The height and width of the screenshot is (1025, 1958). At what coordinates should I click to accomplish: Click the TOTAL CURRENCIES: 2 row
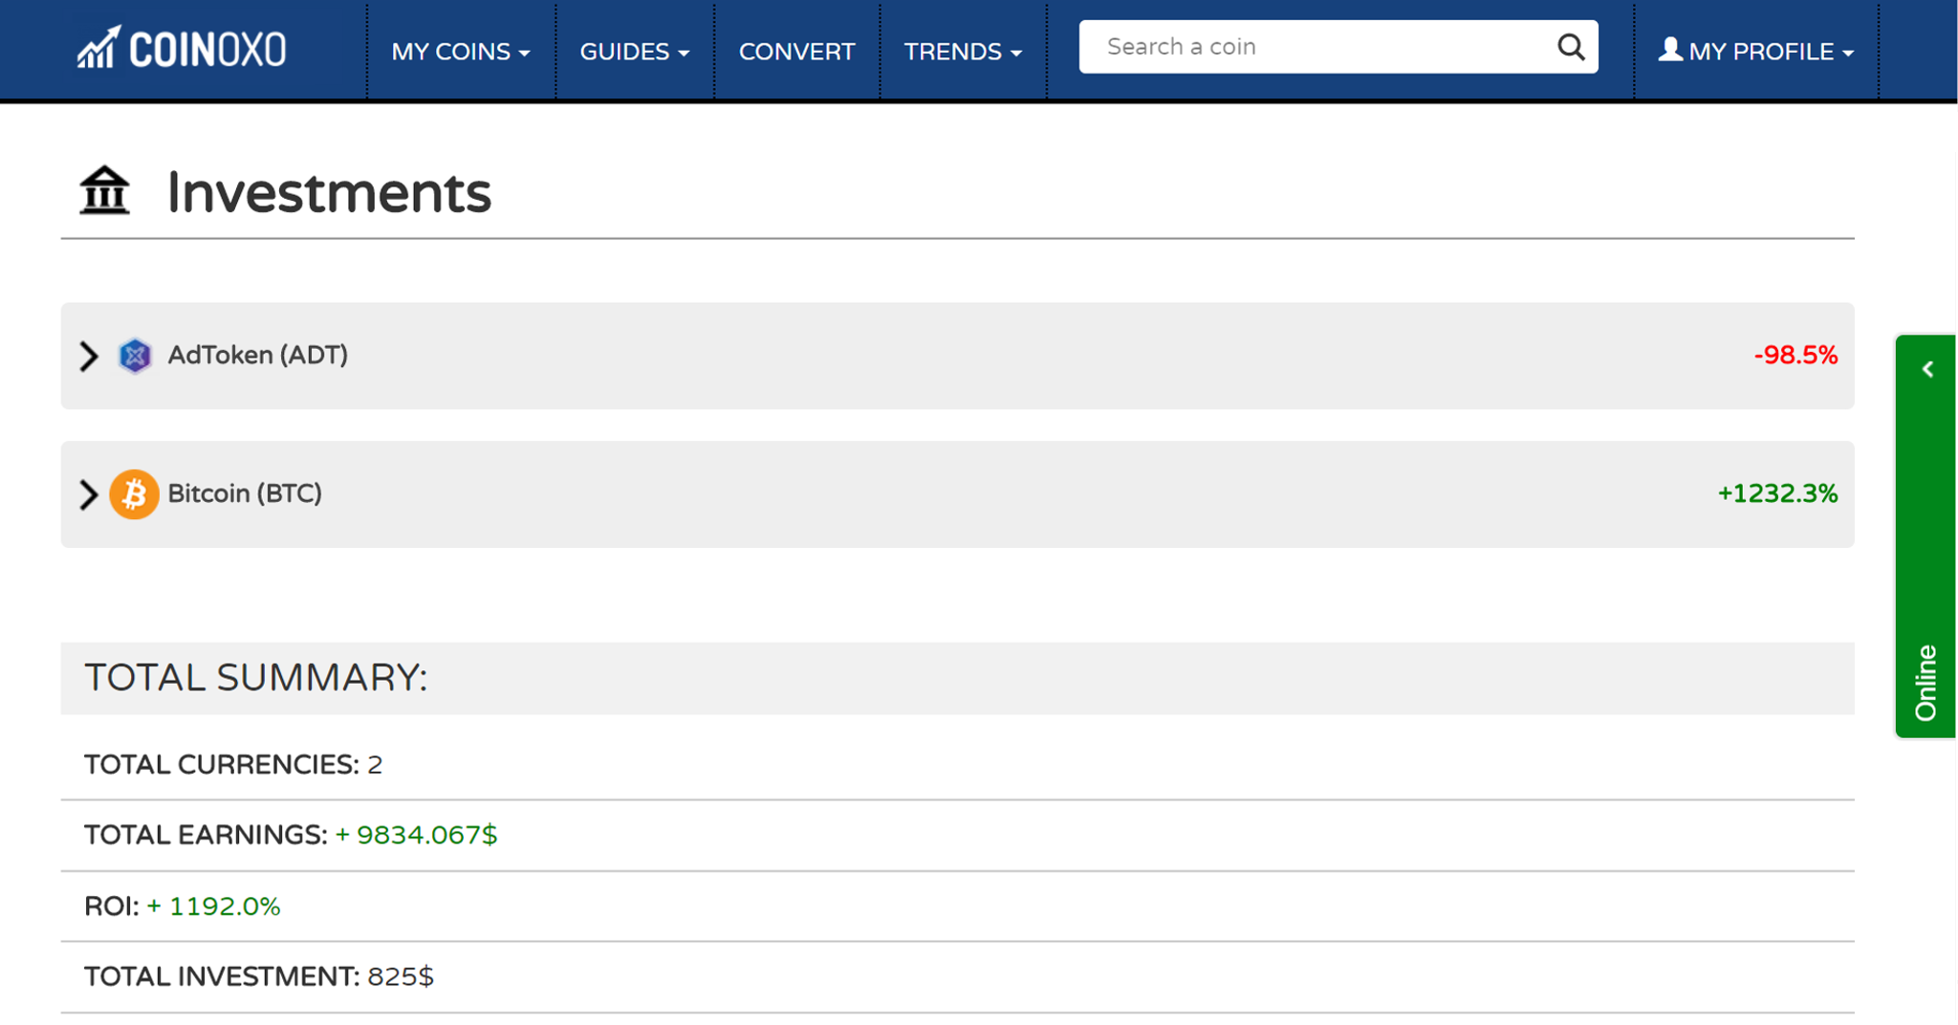(957, 764)
